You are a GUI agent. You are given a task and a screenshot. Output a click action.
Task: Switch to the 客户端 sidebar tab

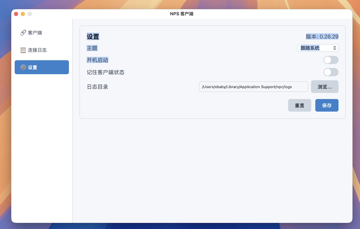(35, 33)
